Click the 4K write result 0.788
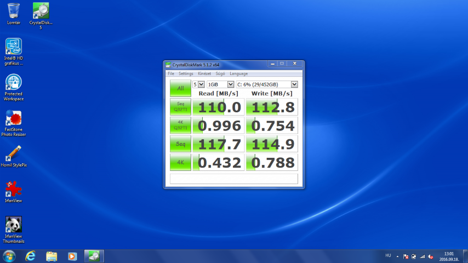The image size is (468, 263). click(x=272, y=162)
